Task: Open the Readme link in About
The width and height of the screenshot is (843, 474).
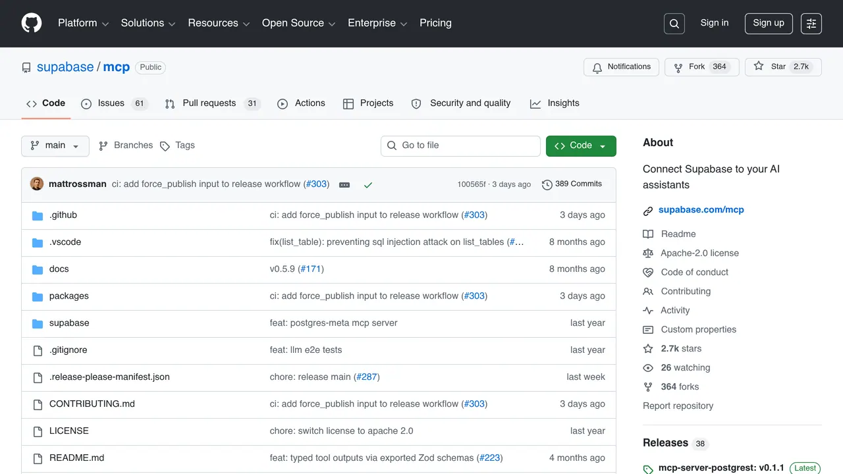Action: pos(669,234)
